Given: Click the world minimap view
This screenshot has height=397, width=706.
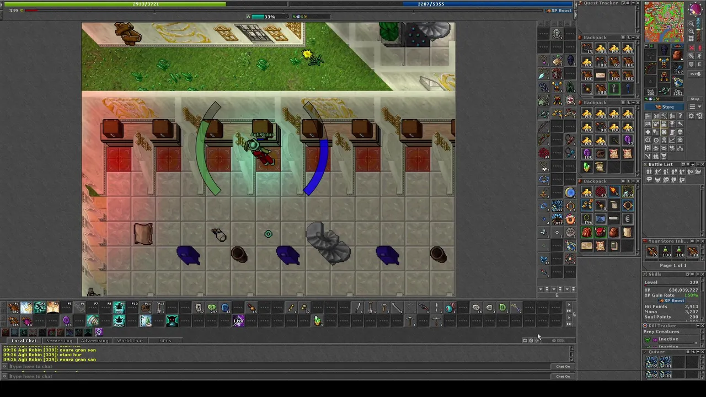Looking at the screenshot, I should 664,21.
